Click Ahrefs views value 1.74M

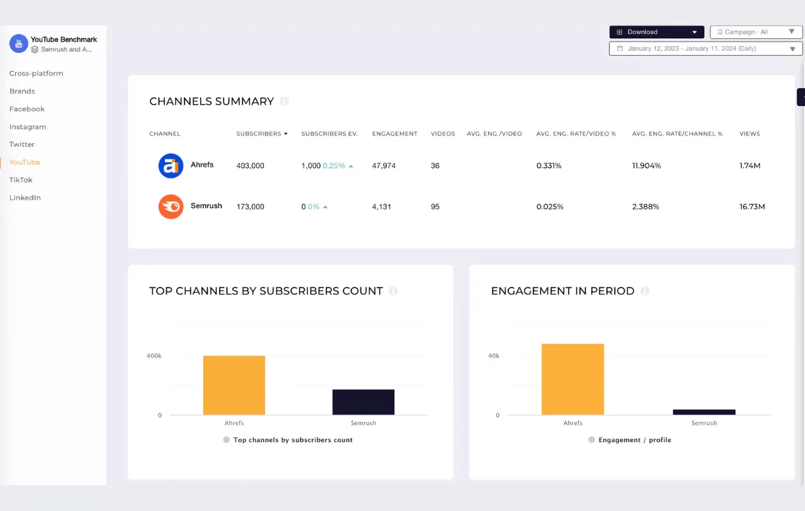point(750,166)
